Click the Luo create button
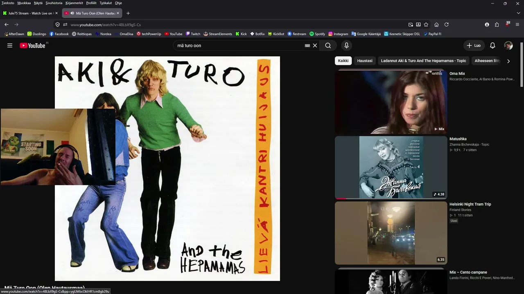The image size is (524, 294). [474, 46]
